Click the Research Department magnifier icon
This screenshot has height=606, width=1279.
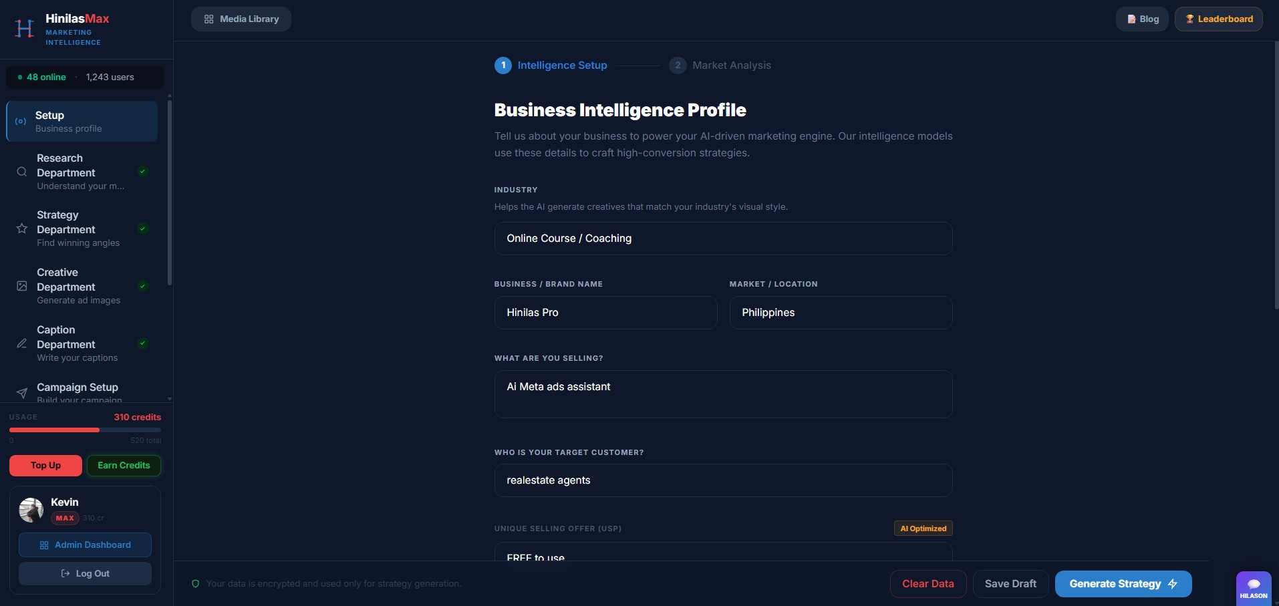pos(22,172)
